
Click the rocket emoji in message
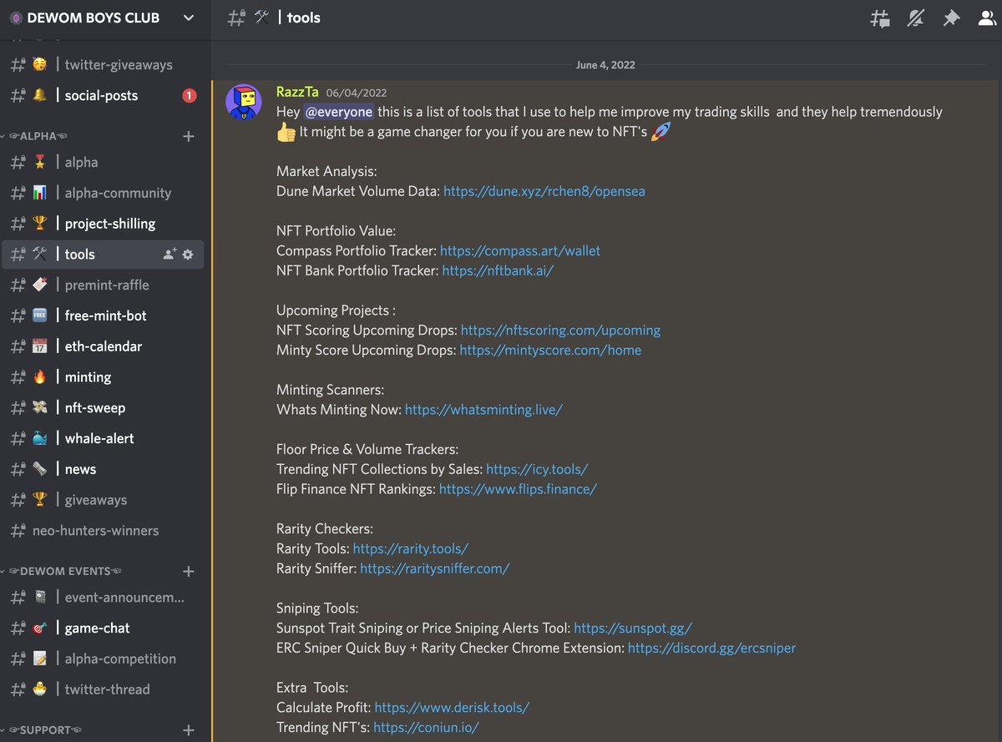660,133
